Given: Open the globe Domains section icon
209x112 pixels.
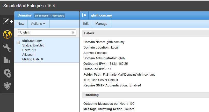Looking at the screenshot, I should 7,34.
